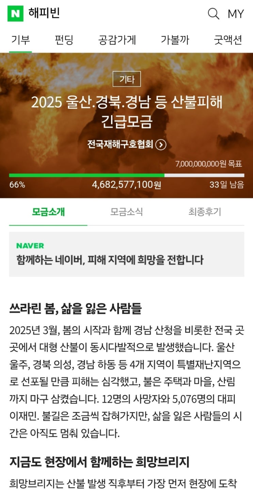Image resolution: width=253 pixels, height=495 pixels.
Task: Show the 모금소개 section
Action: [x=48, y=212]
